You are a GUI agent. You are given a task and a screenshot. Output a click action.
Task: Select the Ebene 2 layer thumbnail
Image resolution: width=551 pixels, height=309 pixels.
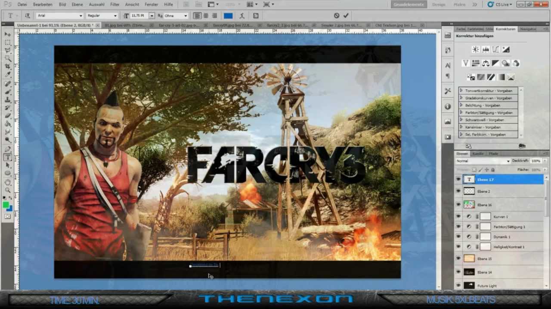pos(469,191)
